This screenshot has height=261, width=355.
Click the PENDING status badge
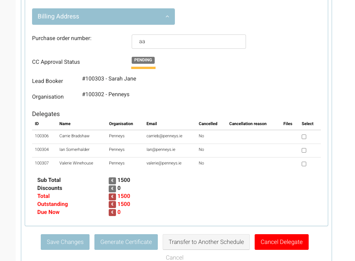[x=143, y=60]
